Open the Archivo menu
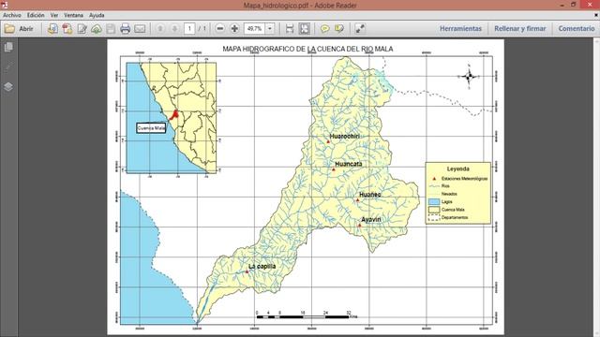Screen dimensions: 600x337 (12, 15)
